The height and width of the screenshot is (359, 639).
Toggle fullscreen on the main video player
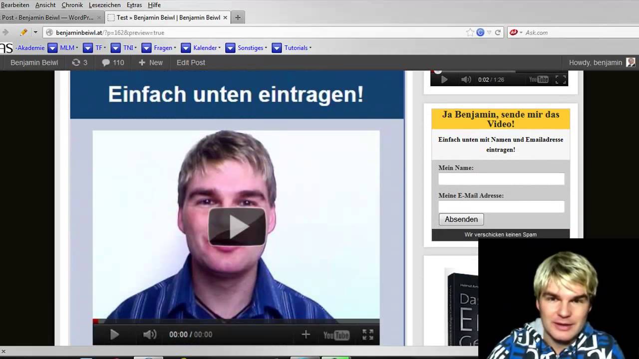click(368, 335)
